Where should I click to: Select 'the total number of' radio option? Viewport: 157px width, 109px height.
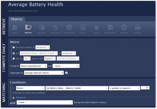pos(14,47)
